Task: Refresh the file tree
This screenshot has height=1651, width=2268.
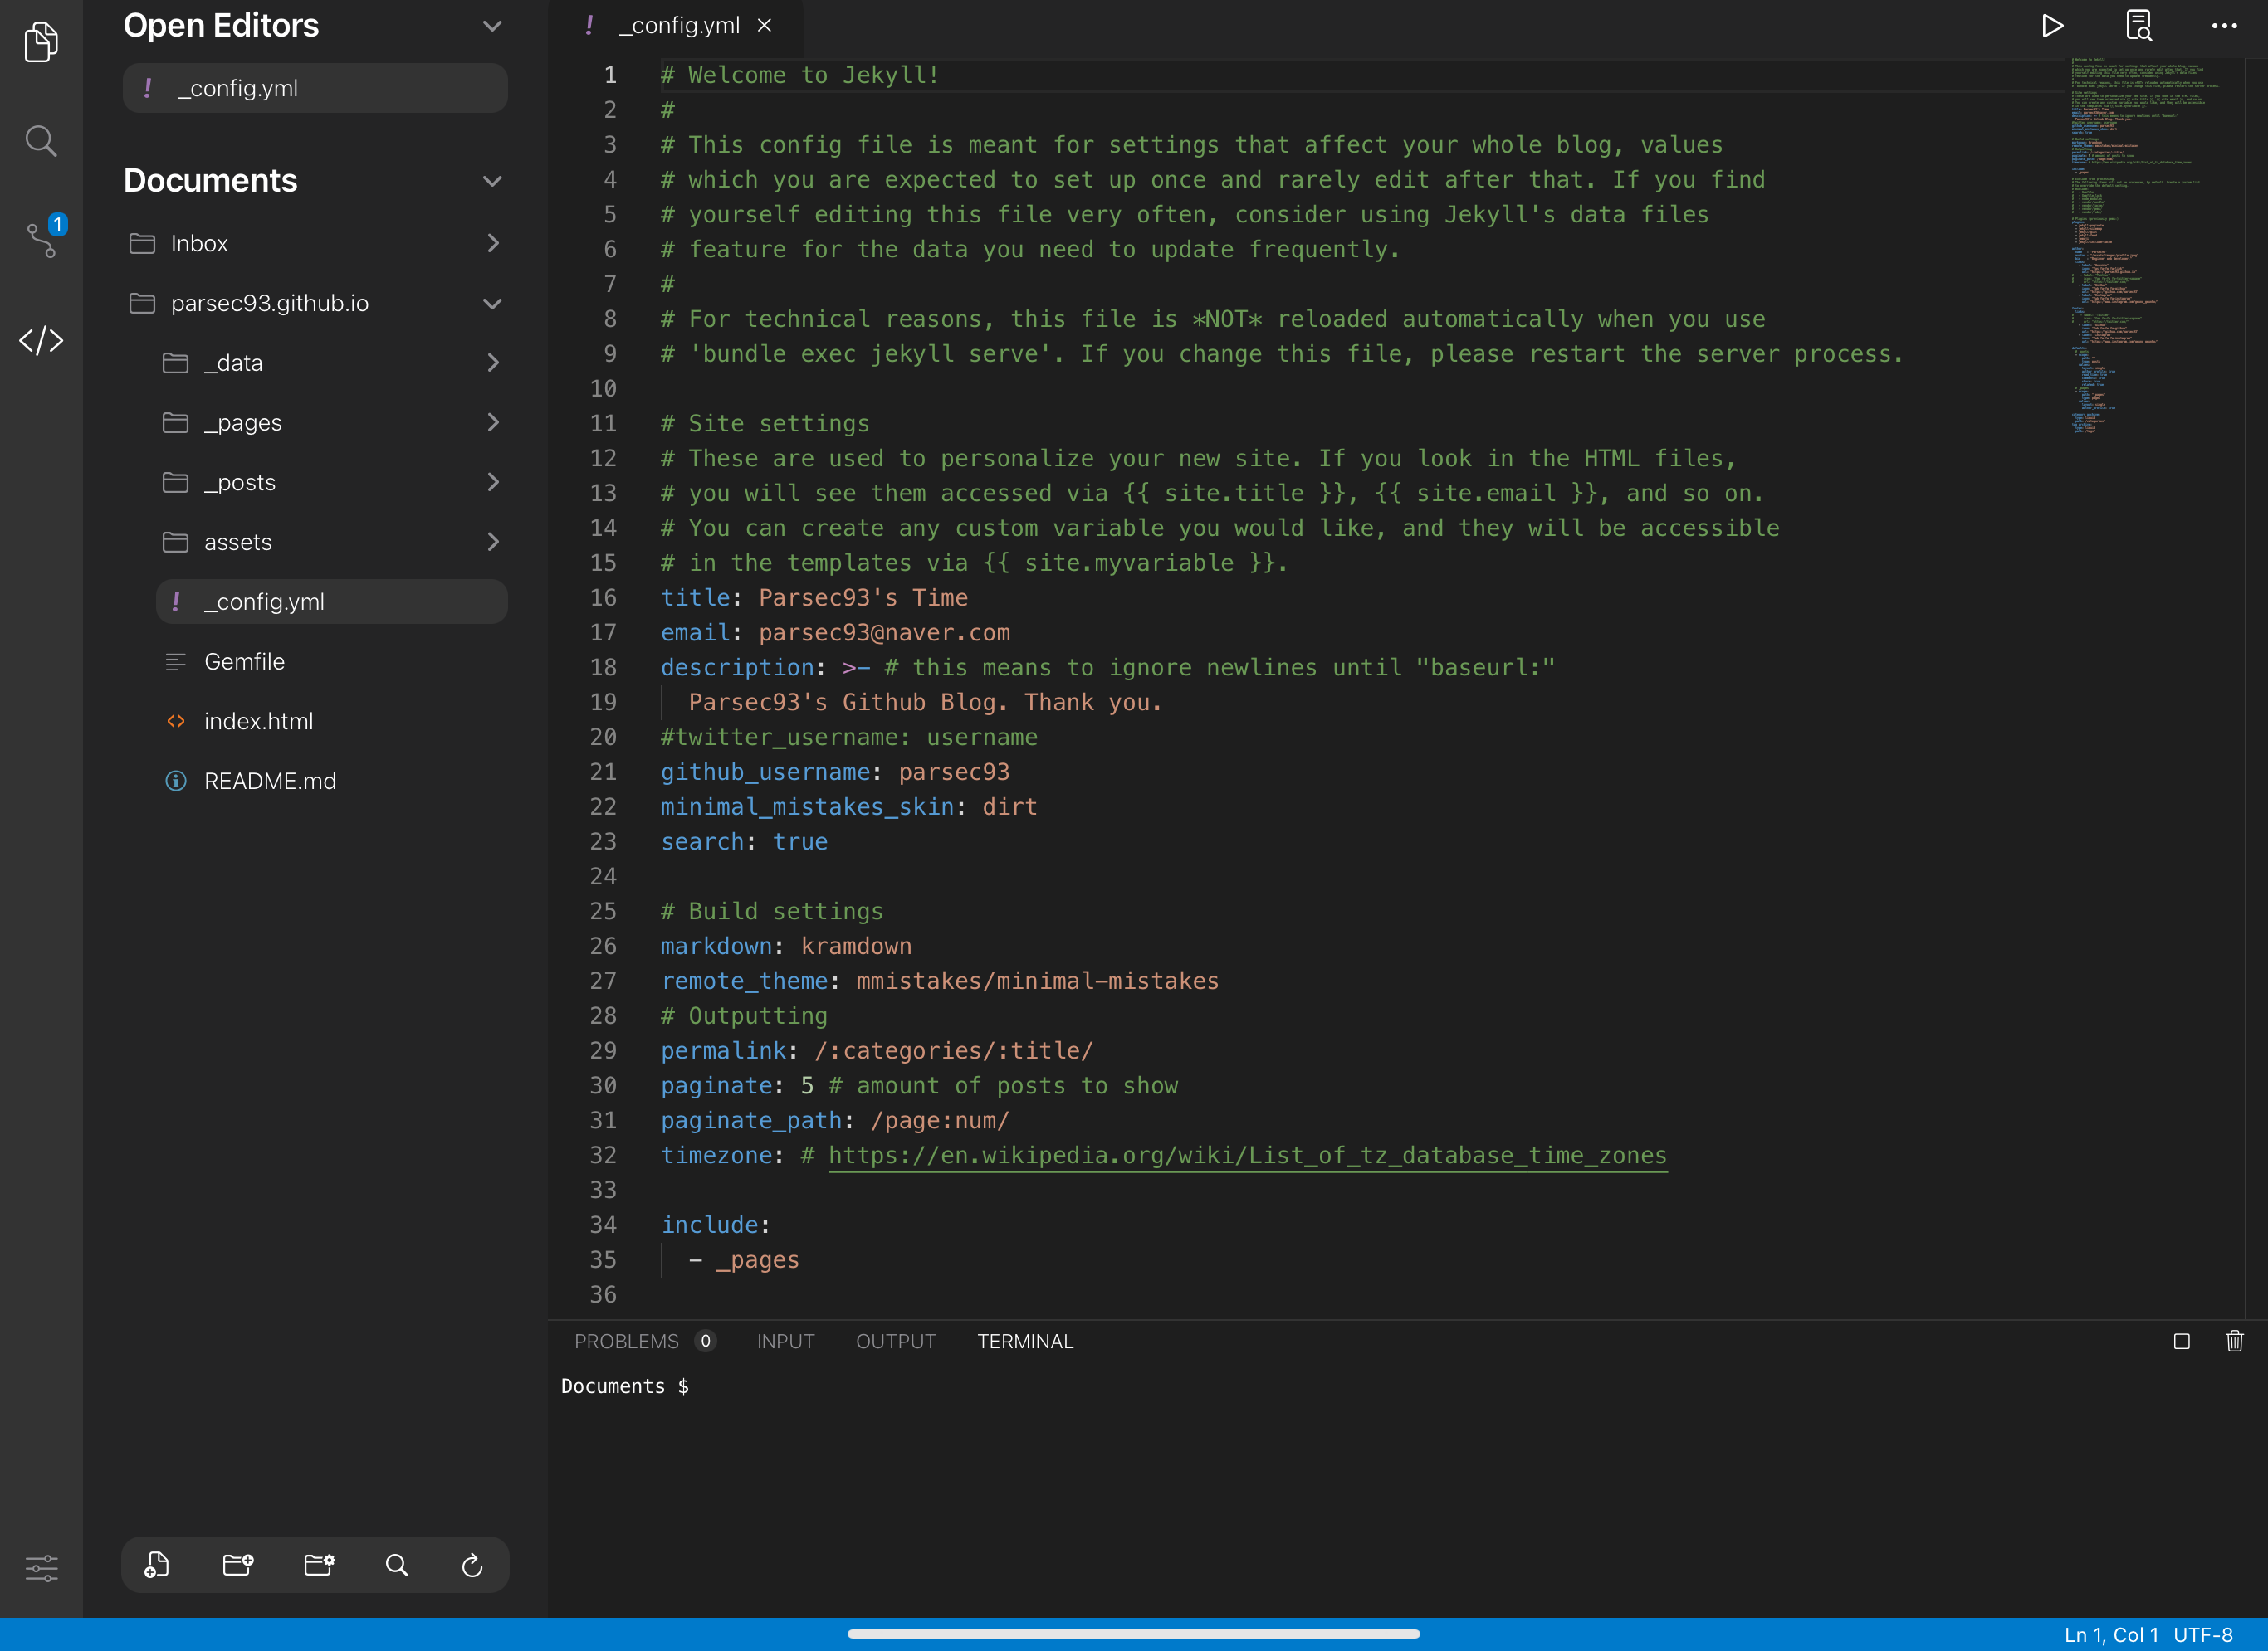Action: point(472,1565)
